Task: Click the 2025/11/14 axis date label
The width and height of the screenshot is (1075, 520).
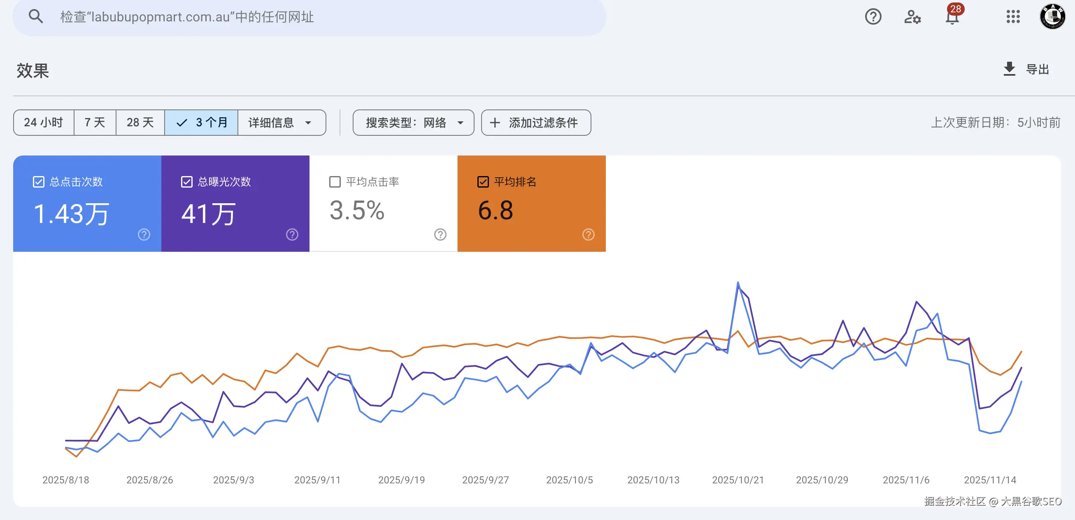Action: coord(990,480)
